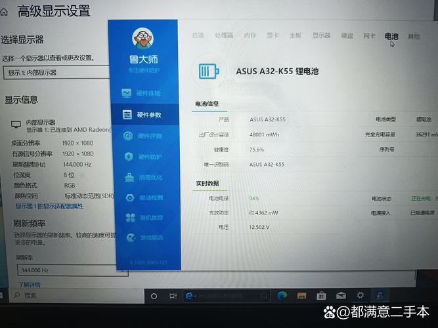Switch to the 处理器 tab

224,35
